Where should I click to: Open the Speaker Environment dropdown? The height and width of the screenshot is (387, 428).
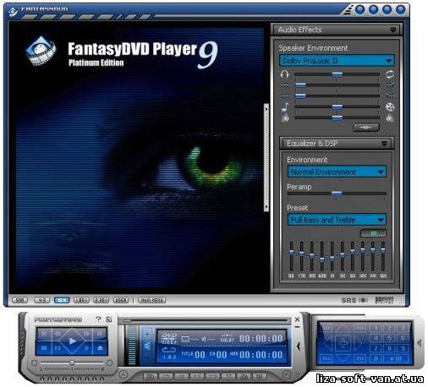point(337,61)
